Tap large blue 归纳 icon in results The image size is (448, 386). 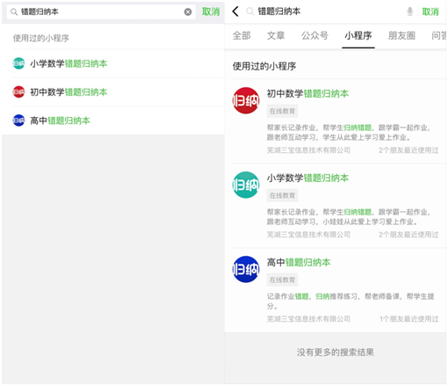point(246,269)
